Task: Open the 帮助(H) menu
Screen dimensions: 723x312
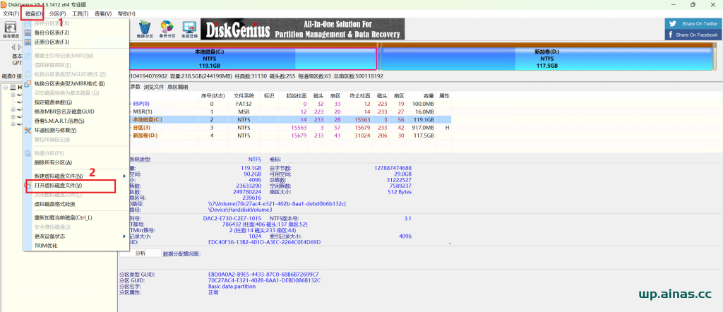Action: pyautogui.click(x=127, y=14)
